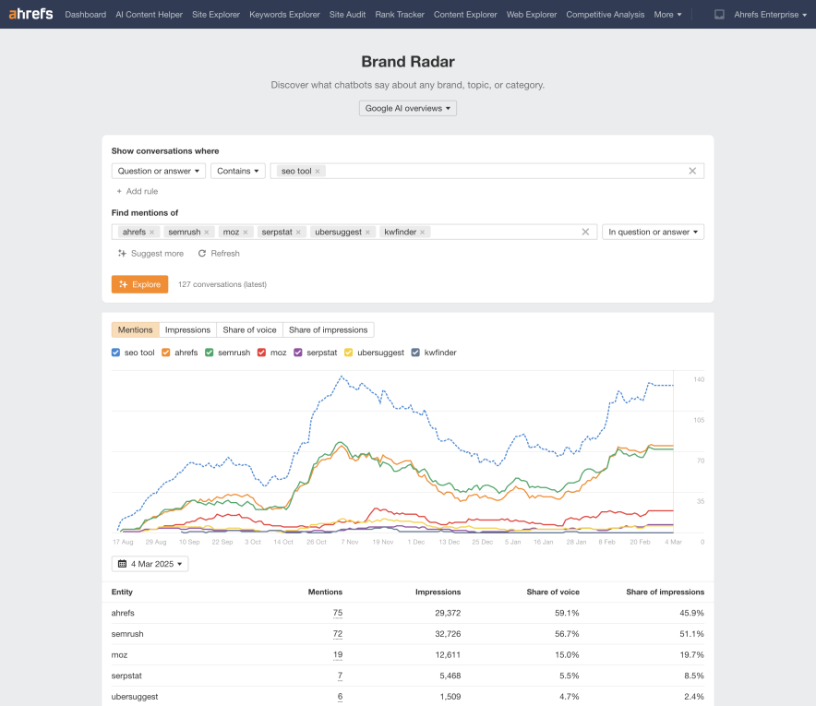Select the Mentions chart tab

pos(136,329)
